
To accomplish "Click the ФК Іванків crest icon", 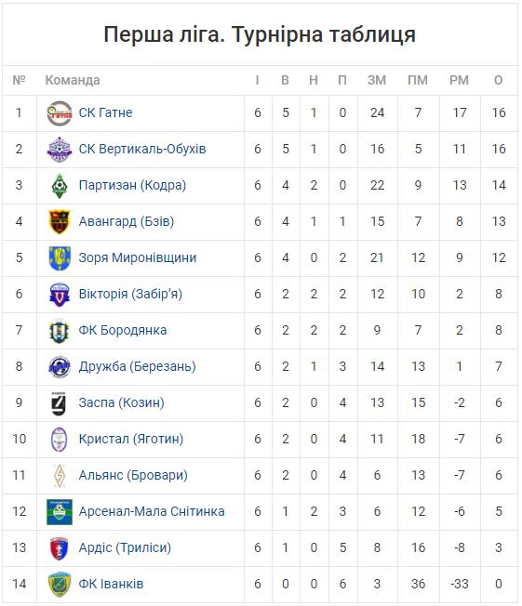I will click(x=60, y=584).
